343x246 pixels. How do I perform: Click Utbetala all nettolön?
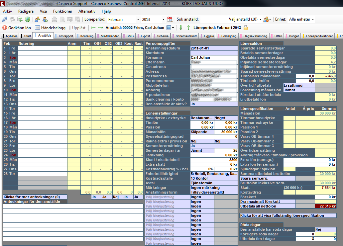[x=268, y=206]
